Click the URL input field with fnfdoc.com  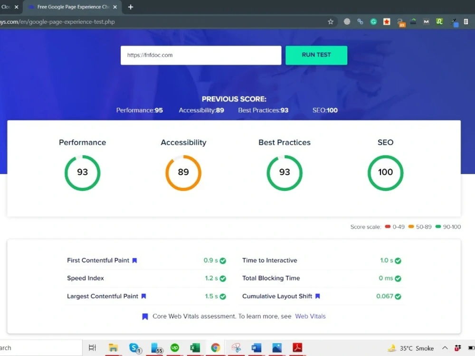click(x=201, y=55)
